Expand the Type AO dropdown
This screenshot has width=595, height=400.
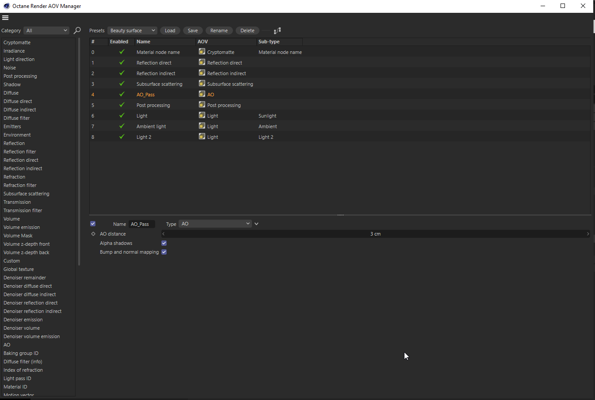215,224
